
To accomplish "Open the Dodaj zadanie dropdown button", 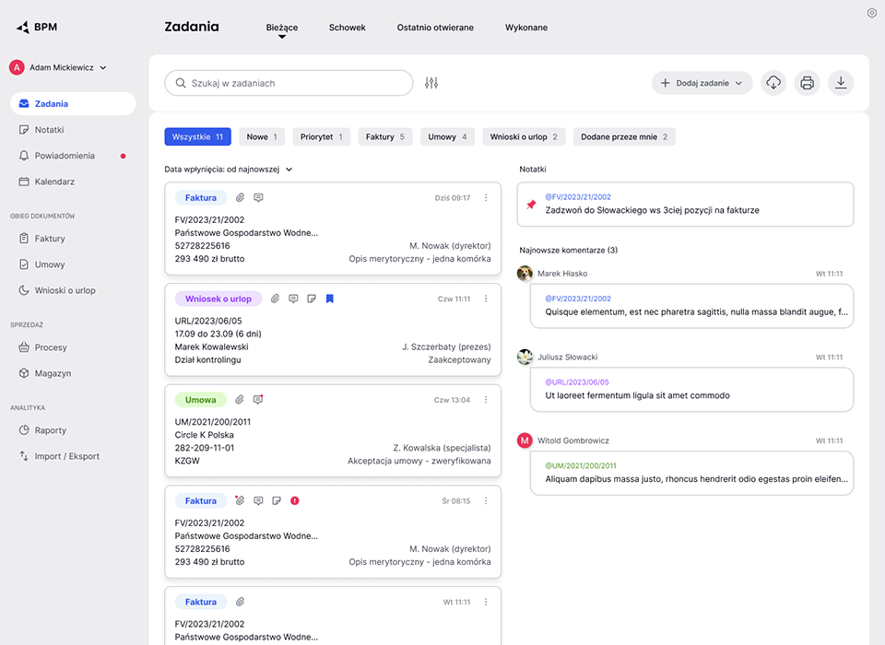I will tap(702, 83).
